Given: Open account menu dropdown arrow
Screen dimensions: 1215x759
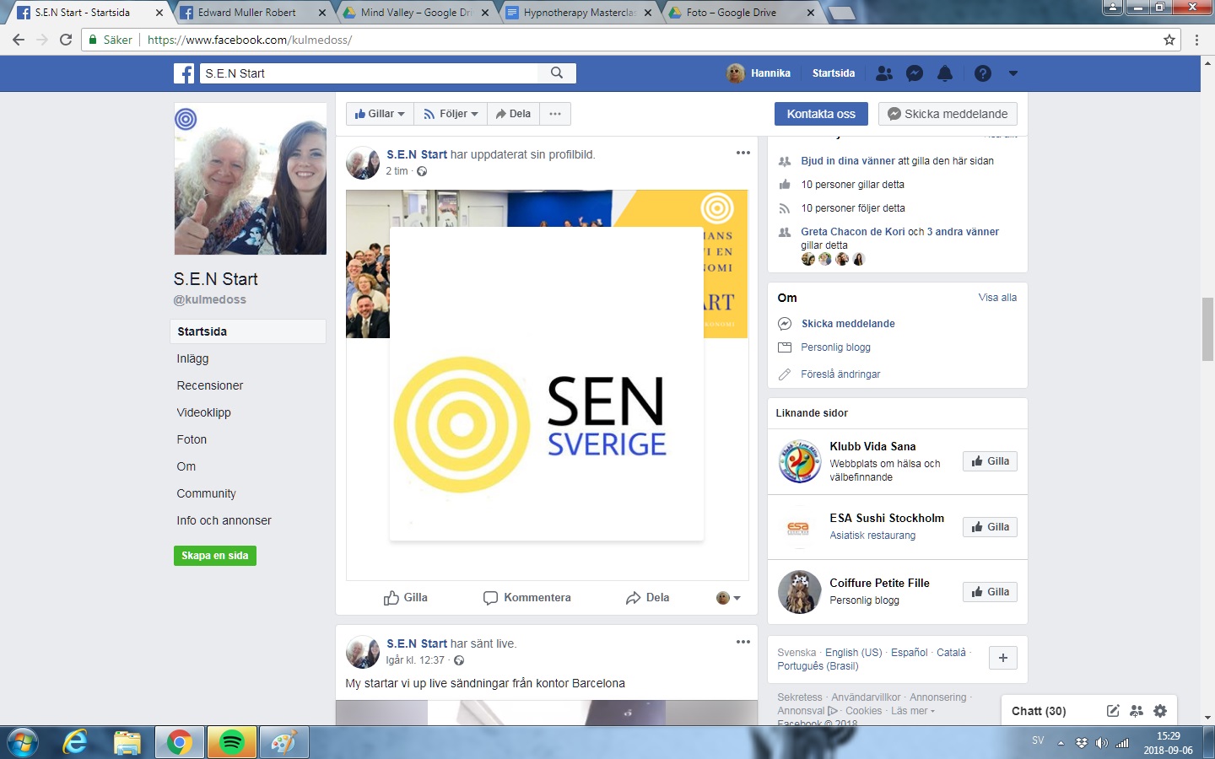Looking at the screenshot, I should (1013, 73).
